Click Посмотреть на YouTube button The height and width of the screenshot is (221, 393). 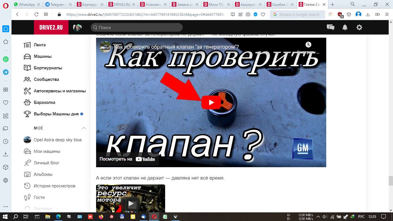pyautogui.click(x=127, y=159)
